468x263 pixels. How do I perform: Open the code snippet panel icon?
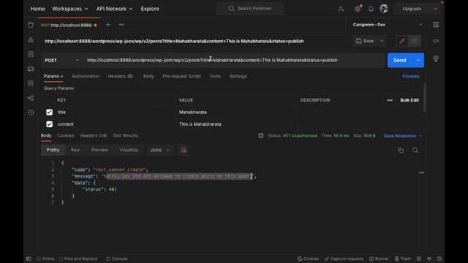(x=436, y=41)
